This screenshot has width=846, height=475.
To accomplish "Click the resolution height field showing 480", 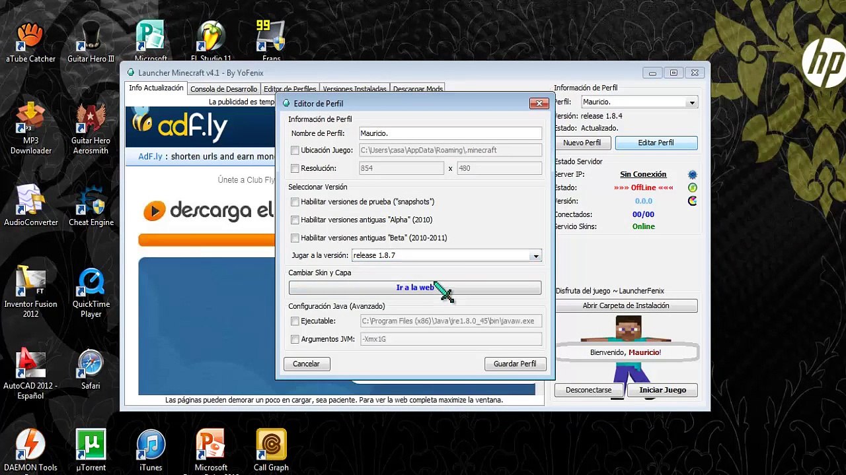I will 499,169.
